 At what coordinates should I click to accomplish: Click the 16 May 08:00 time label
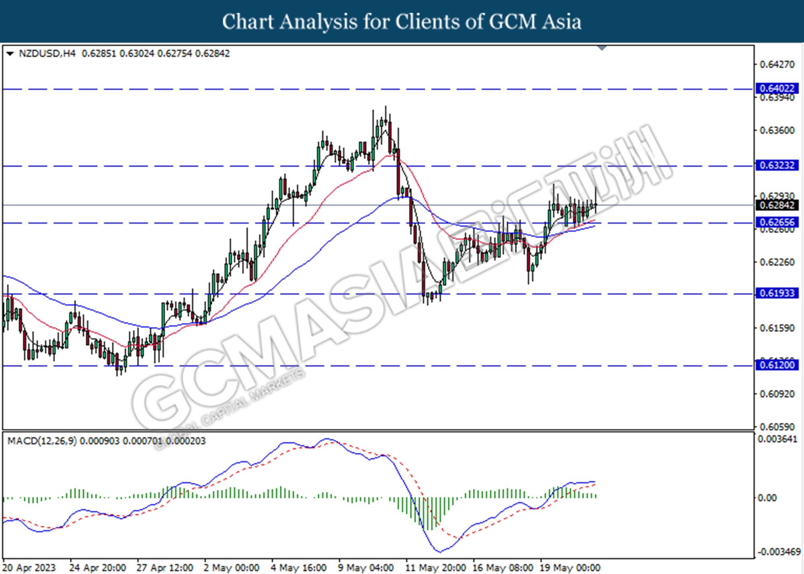503,568
